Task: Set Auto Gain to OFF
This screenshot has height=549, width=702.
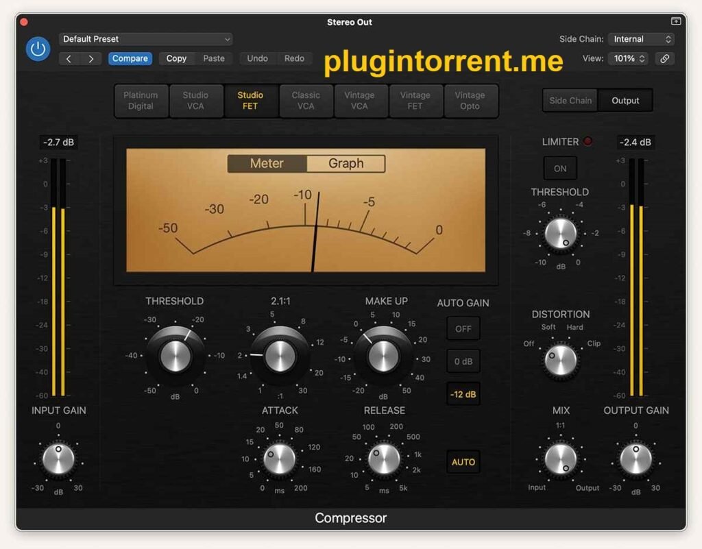Action: [463, 329]
